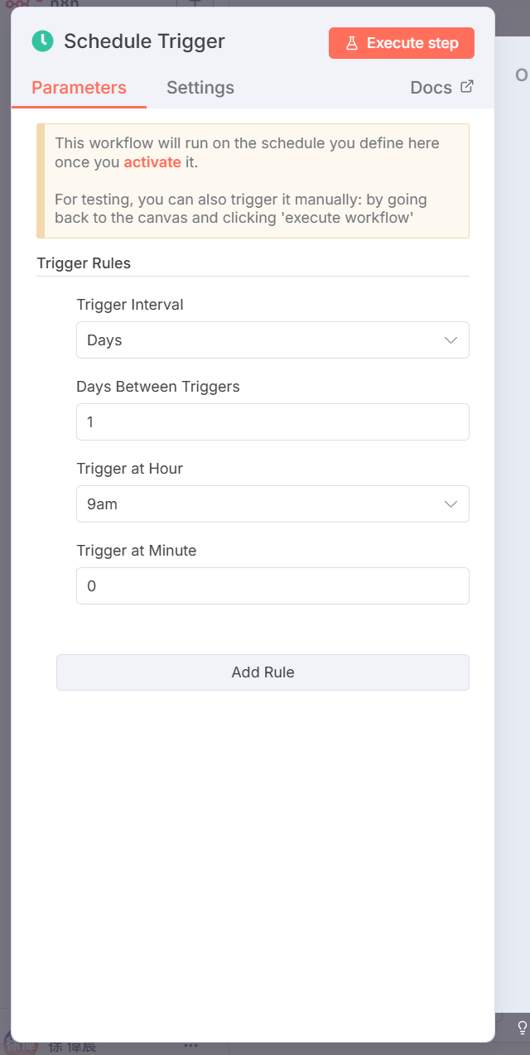
Task: Expand the Trigger at Hour 9am dropdown
Action: click(272, 503)
